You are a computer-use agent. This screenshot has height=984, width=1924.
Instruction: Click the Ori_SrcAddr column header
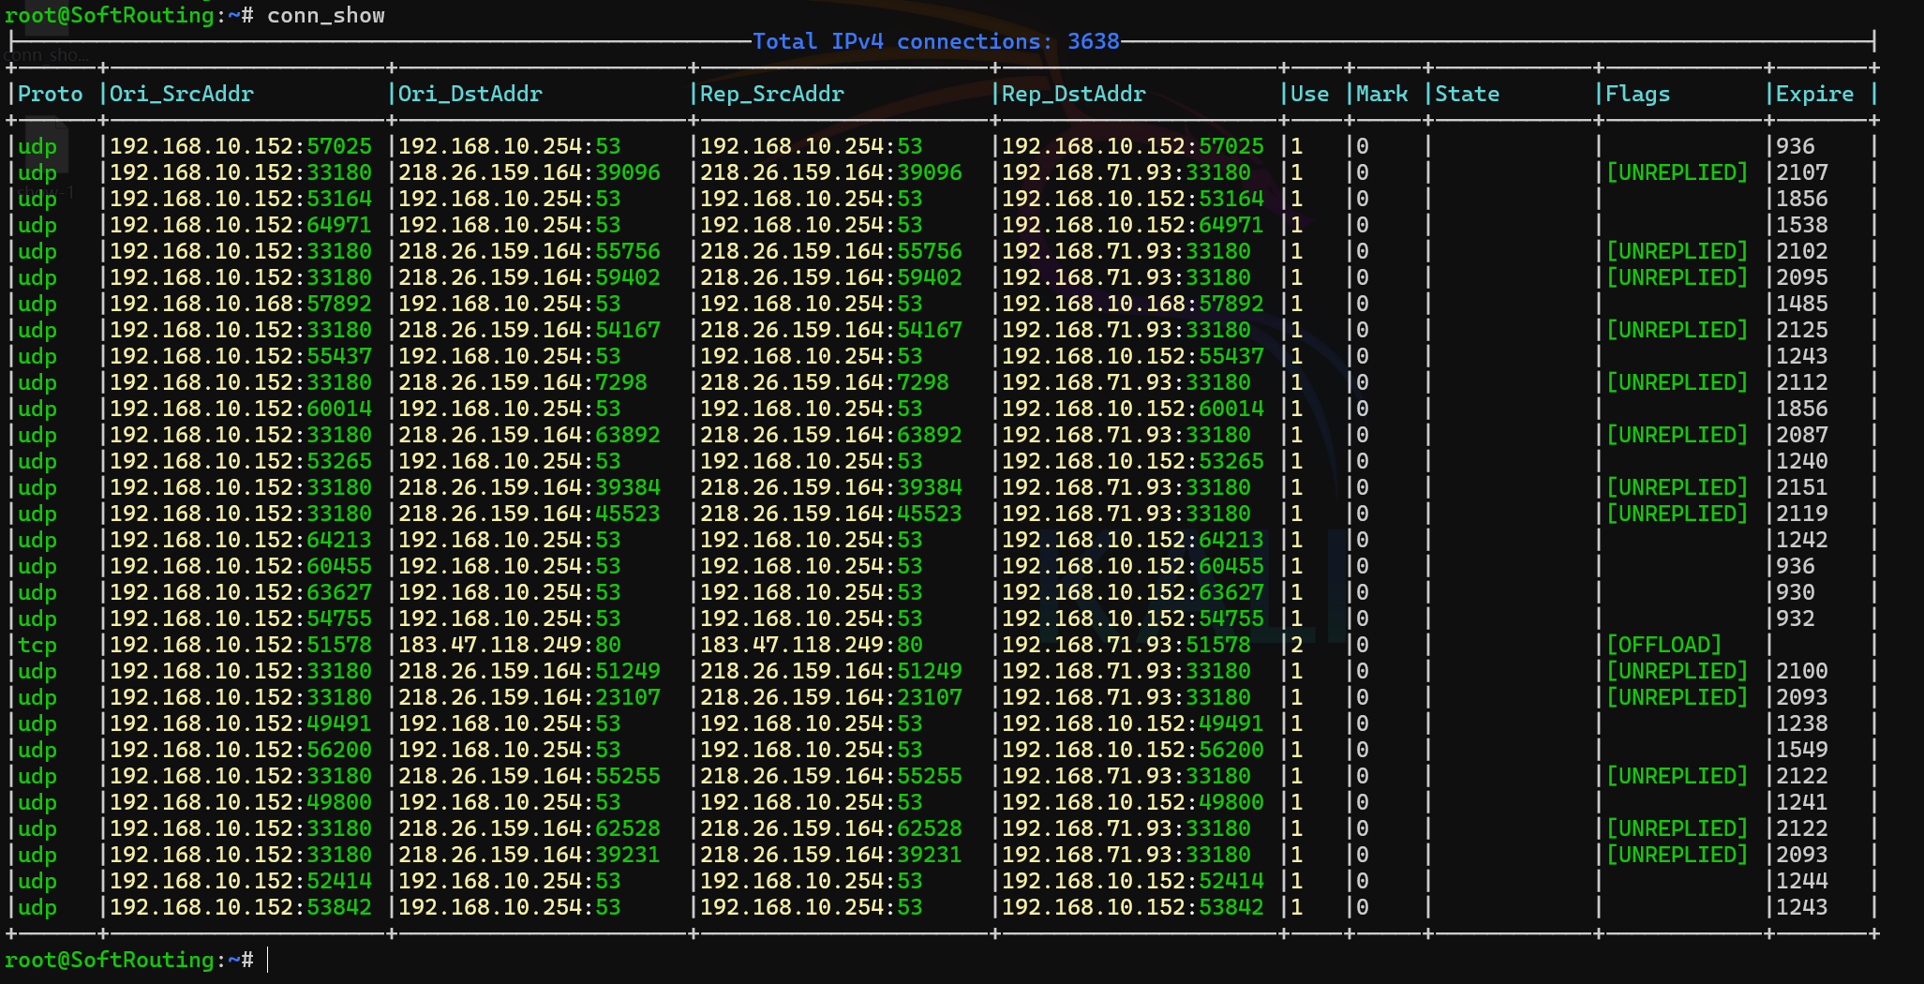pos(181,94)
